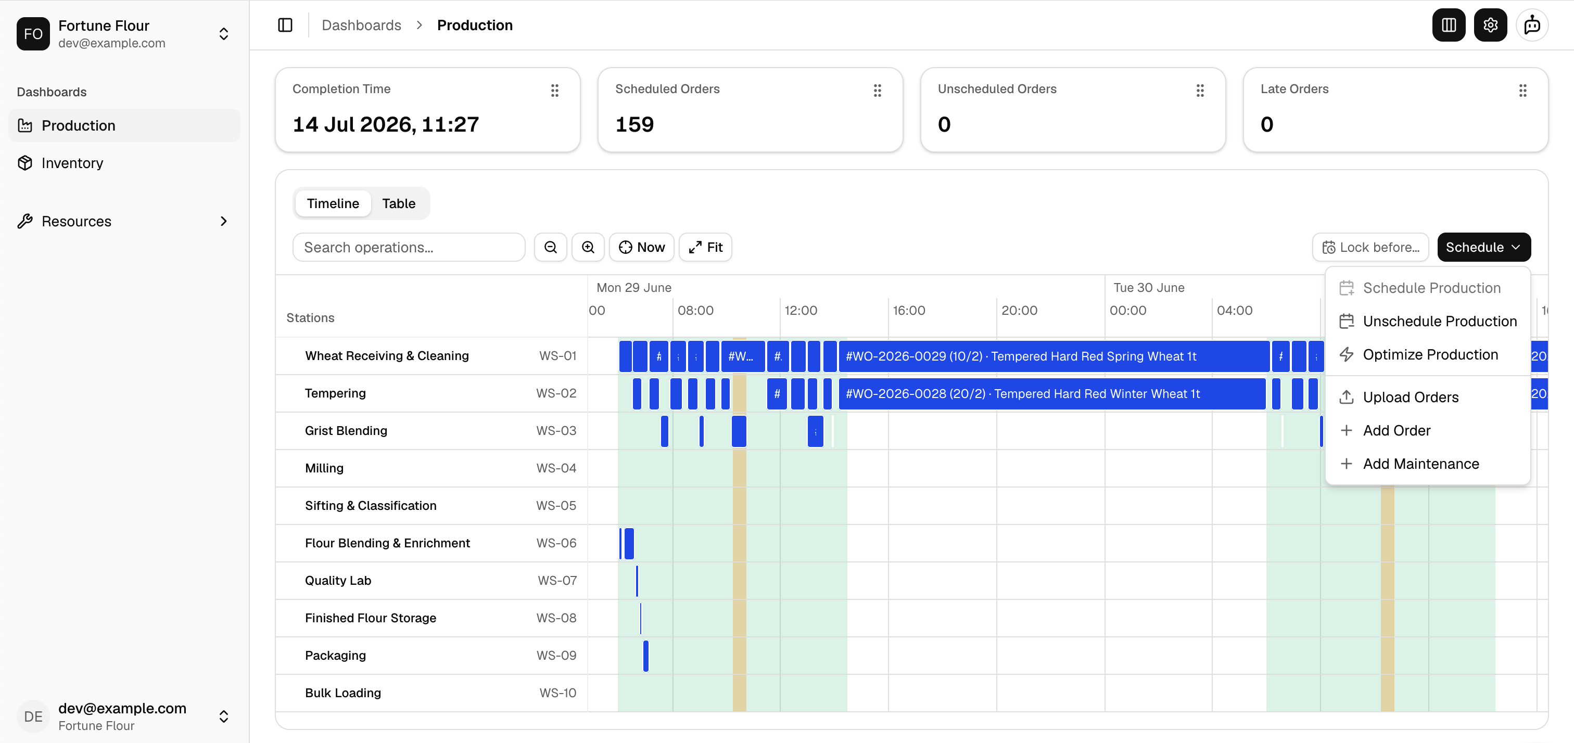Switch to the Timeline tab

pos(333,203)
